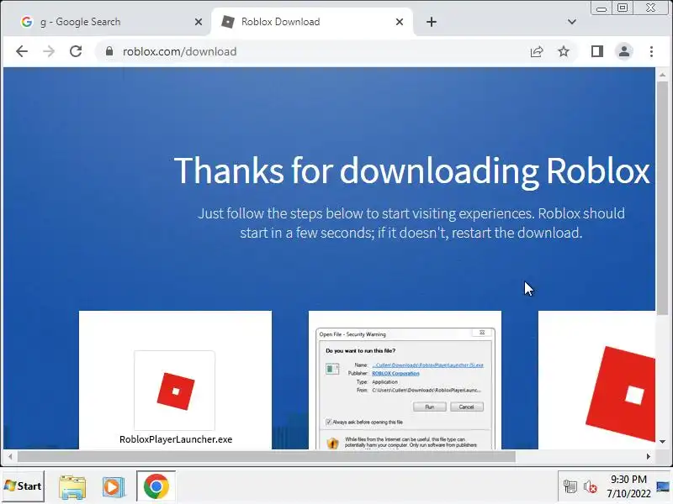673x504 pixels.
Task: Click the RobloxPlayerLauncher.exe file name text
Action: pyautogui.click(x=176, y=439)
